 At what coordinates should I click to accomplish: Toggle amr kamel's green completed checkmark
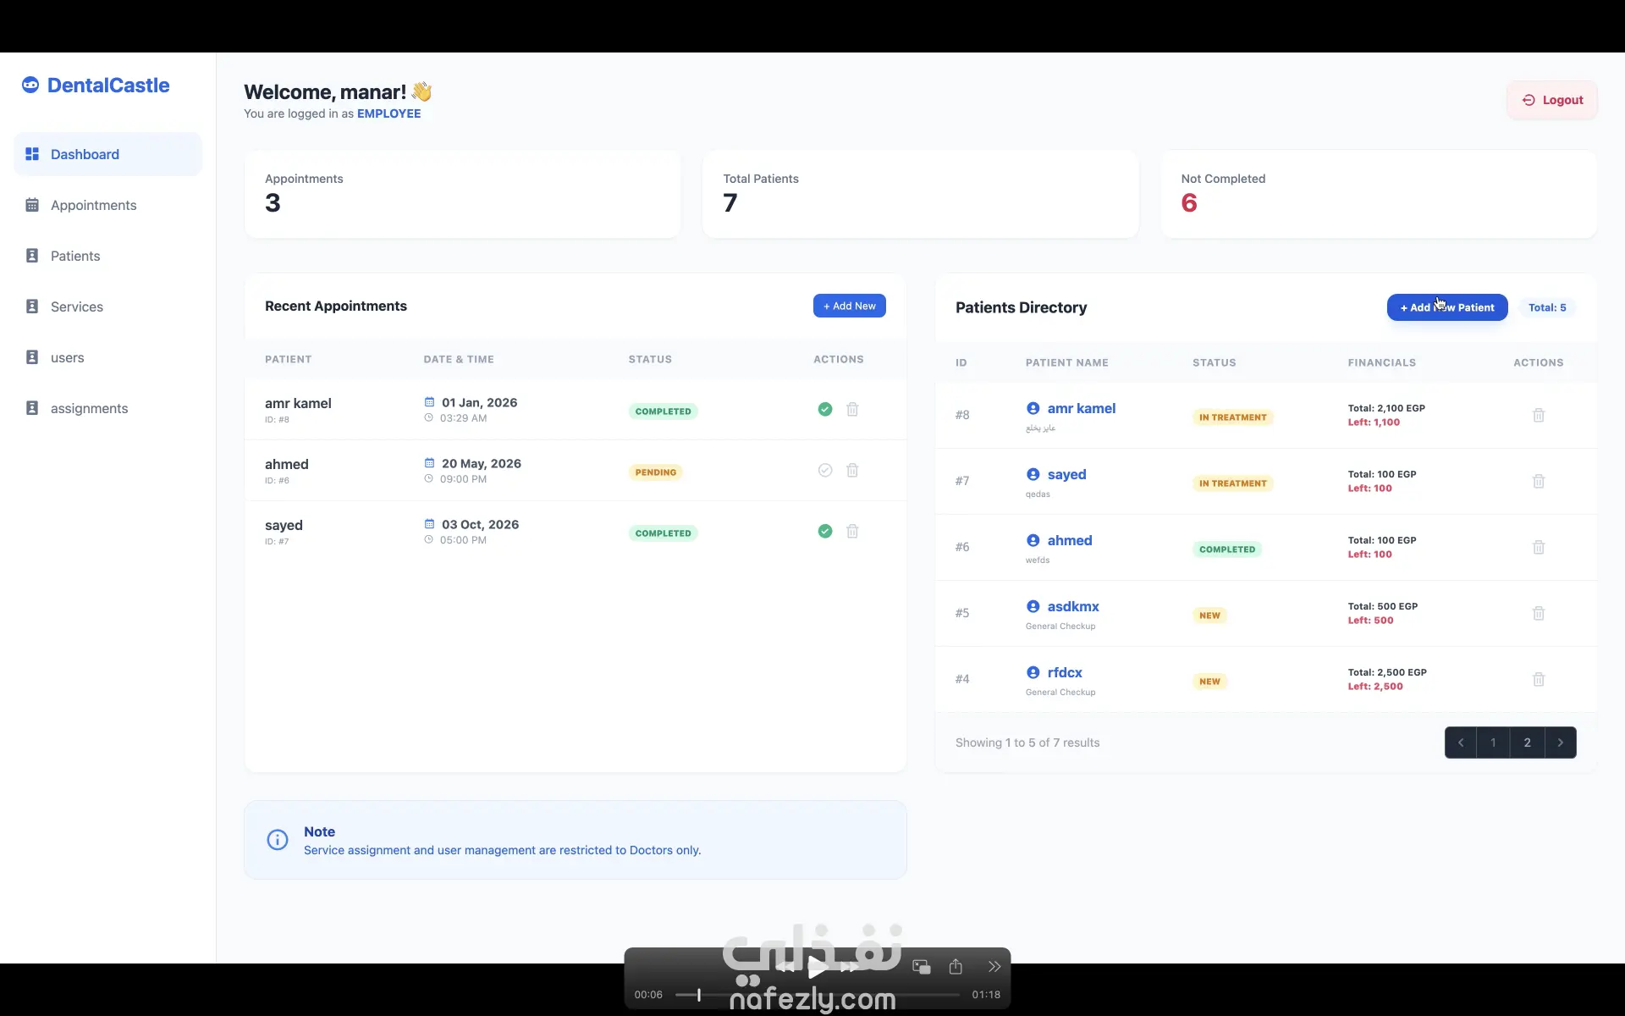pyautogui.click(x=825, y=410)
